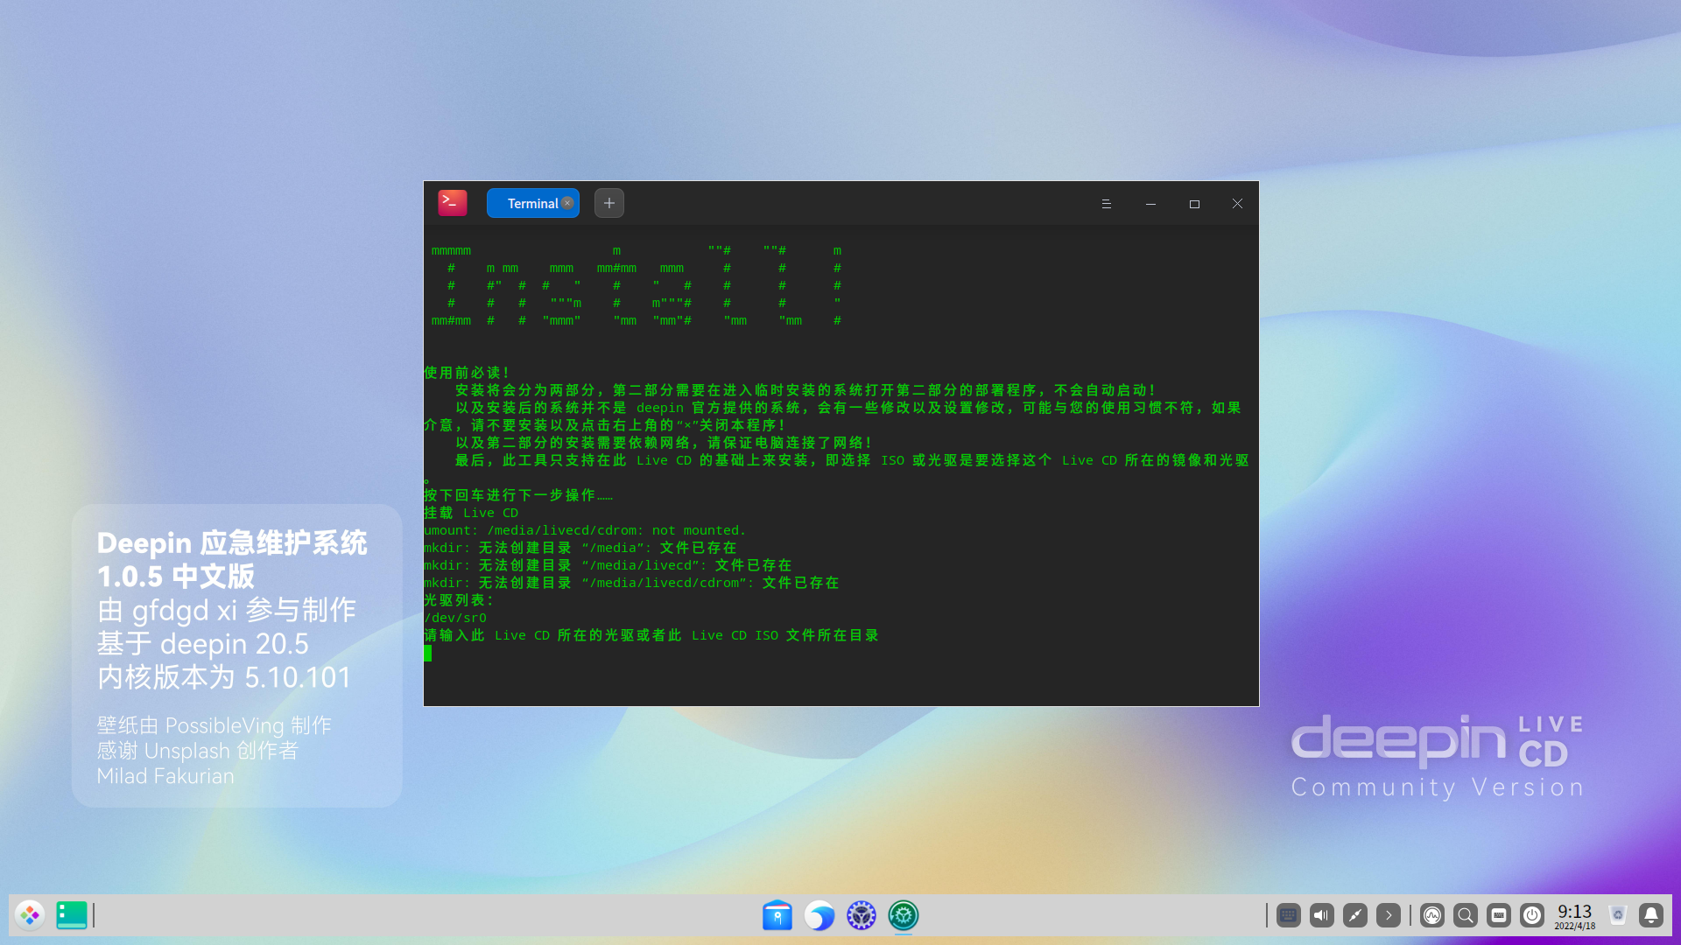Image resolution: width=1681 pixels, height=945 pixels.
Task: Click the network plug tray icon
Action: [1355, 915]
